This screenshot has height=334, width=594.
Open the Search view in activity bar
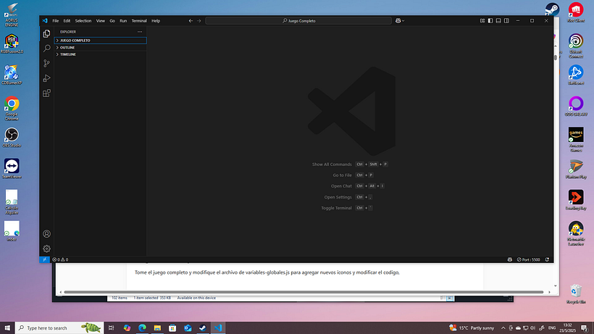(46, 49)
